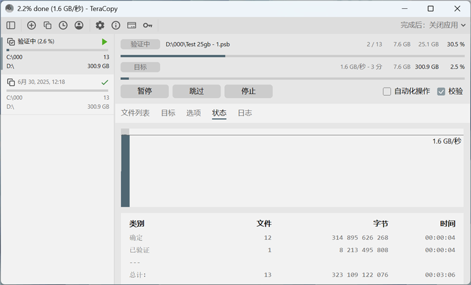471x285 pixels.
Task: Open the 完成后: 关闭应用 dropdown
Action: click(x=433, y=25)
